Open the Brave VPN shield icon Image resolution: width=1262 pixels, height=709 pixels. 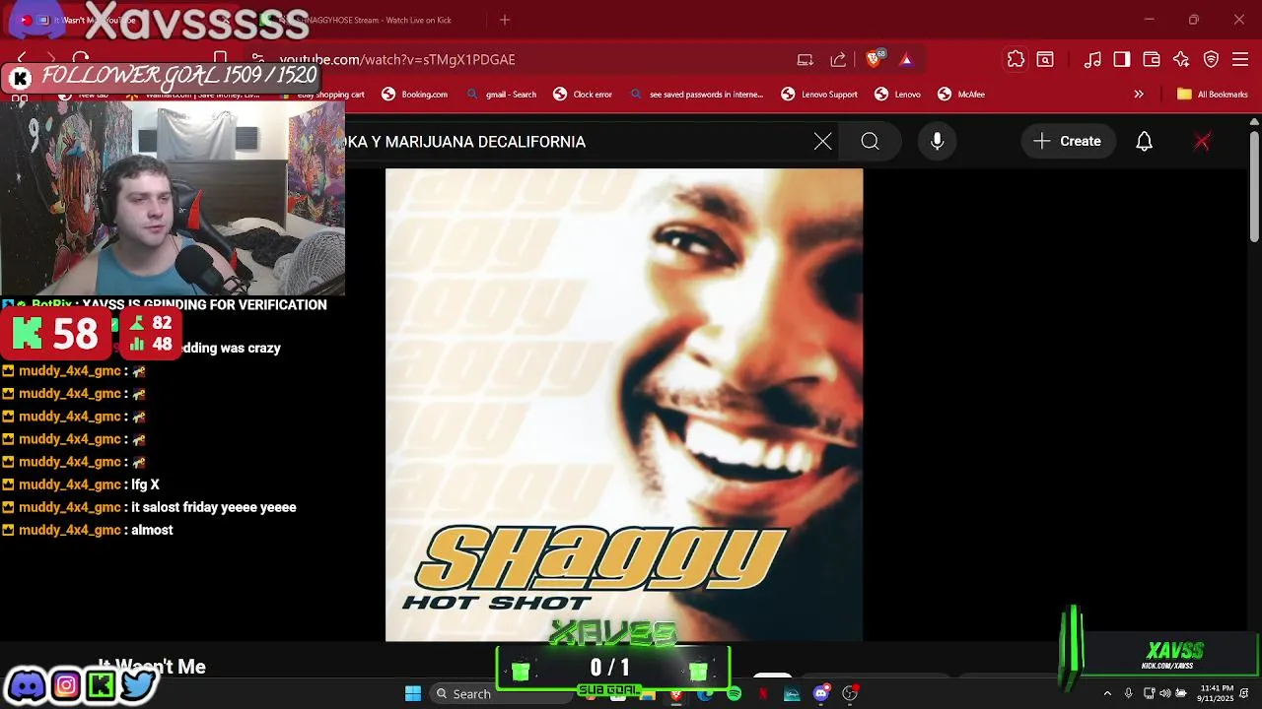click(x=1211, y=60)
